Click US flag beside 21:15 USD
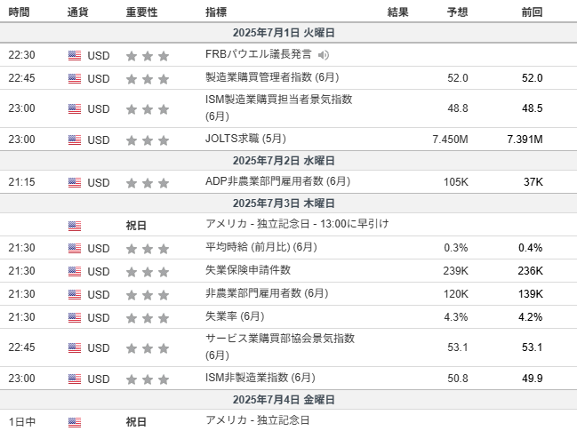The image size is (577, 431). [x=75, y=182]
